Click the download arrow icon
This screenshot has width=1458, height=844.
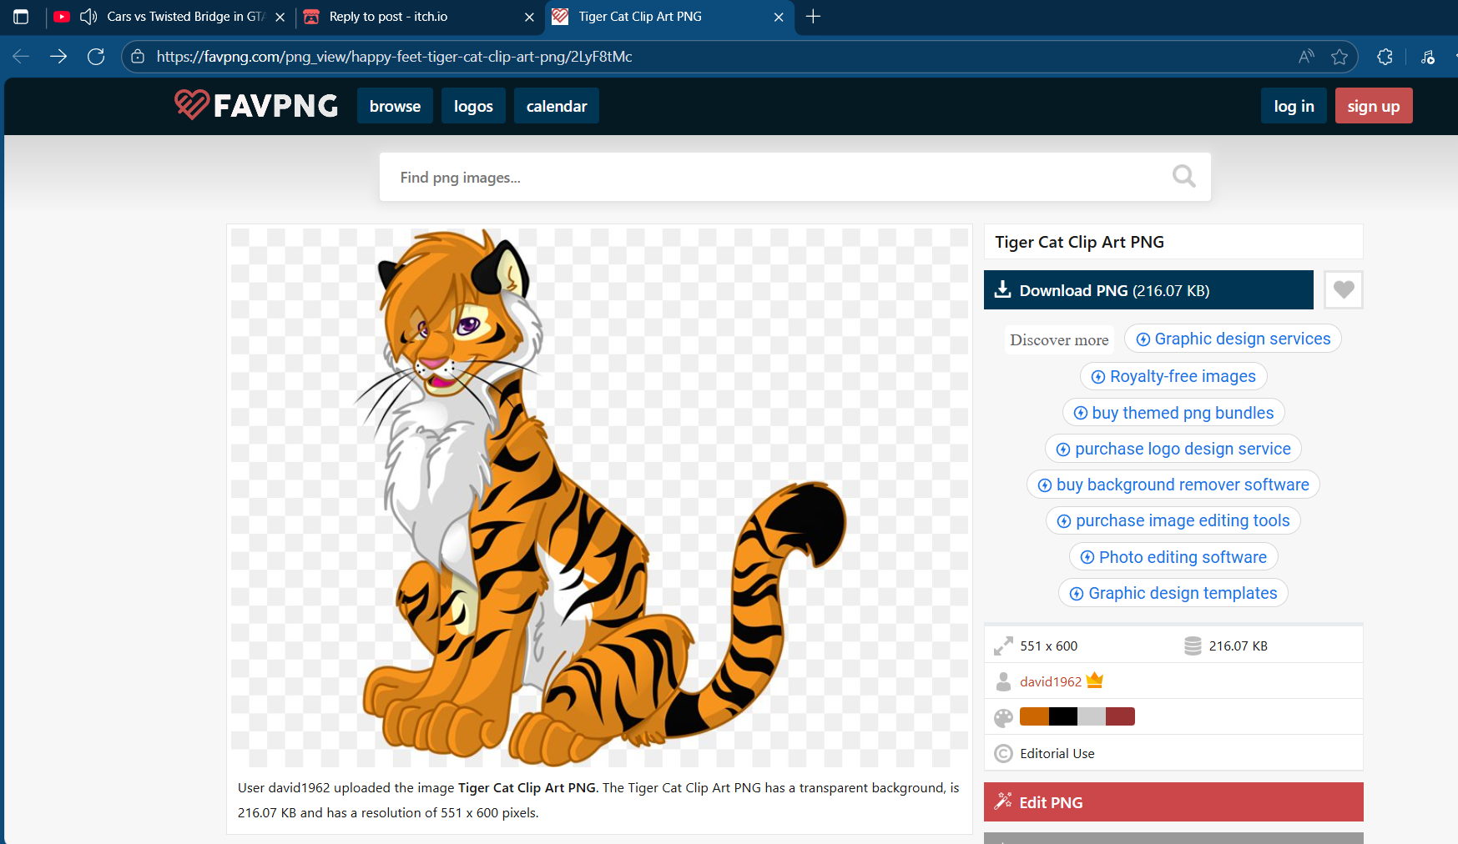tap(1002, 289)
